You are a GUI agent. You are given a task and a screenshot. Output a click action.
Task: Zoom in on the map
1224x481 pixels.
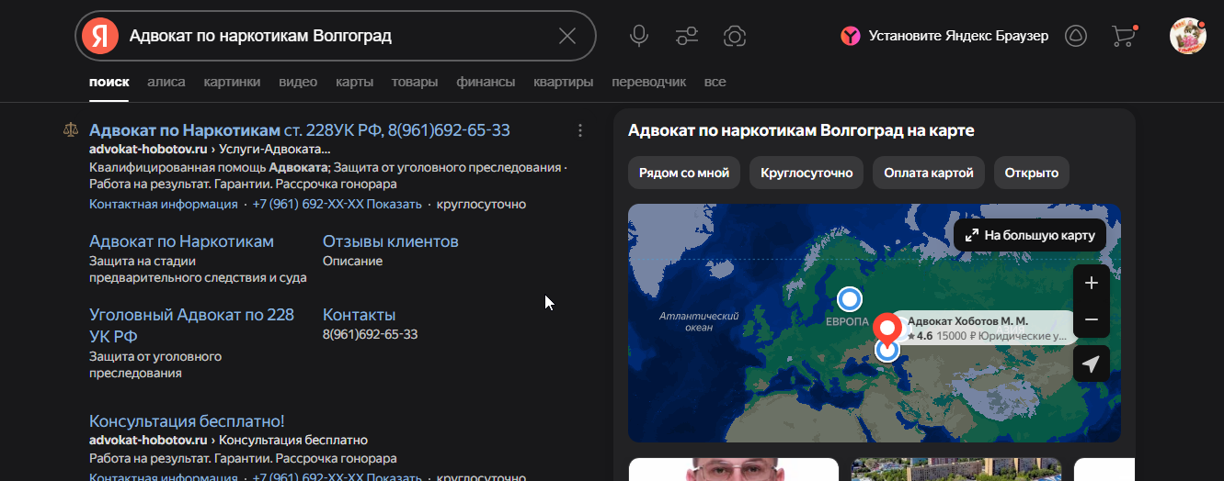tap(1092, 283)
